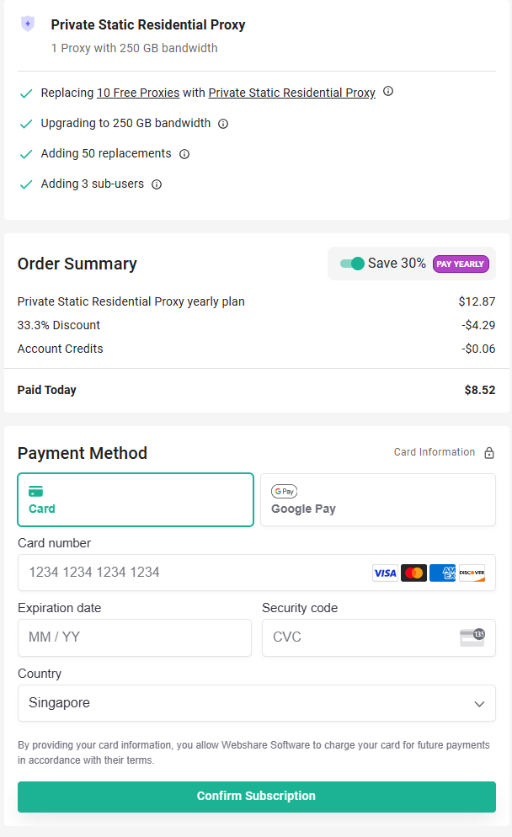Focus the Expiration date MM / YY field
This screenshot has width=512, height=837.
click(x=135, y=637)
